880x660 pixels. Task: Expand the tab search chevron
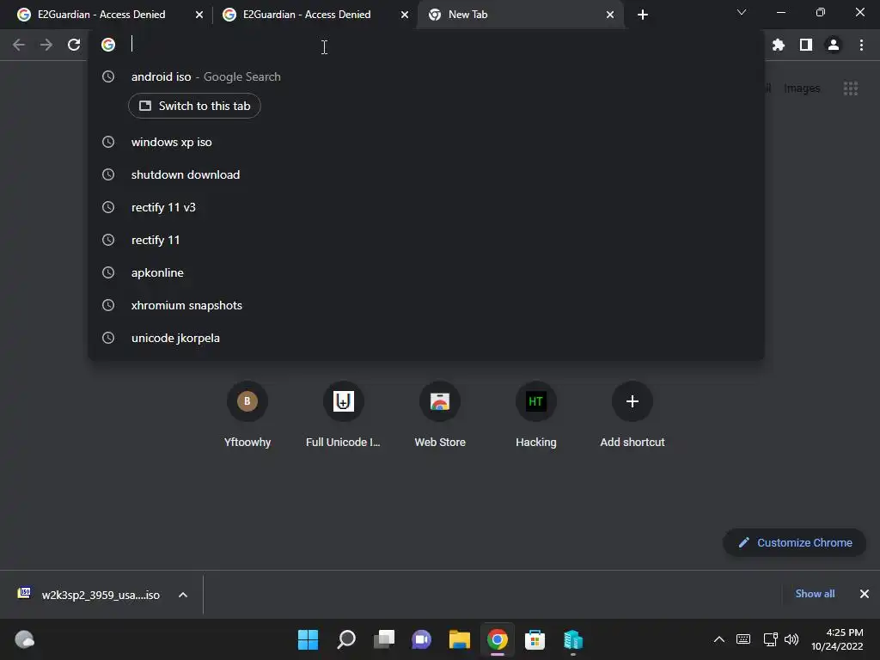(742, 12)
